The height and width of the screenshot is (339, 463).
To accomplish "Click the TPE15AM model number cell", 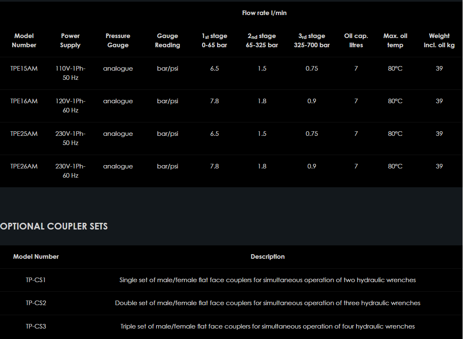I will [24, 69].
